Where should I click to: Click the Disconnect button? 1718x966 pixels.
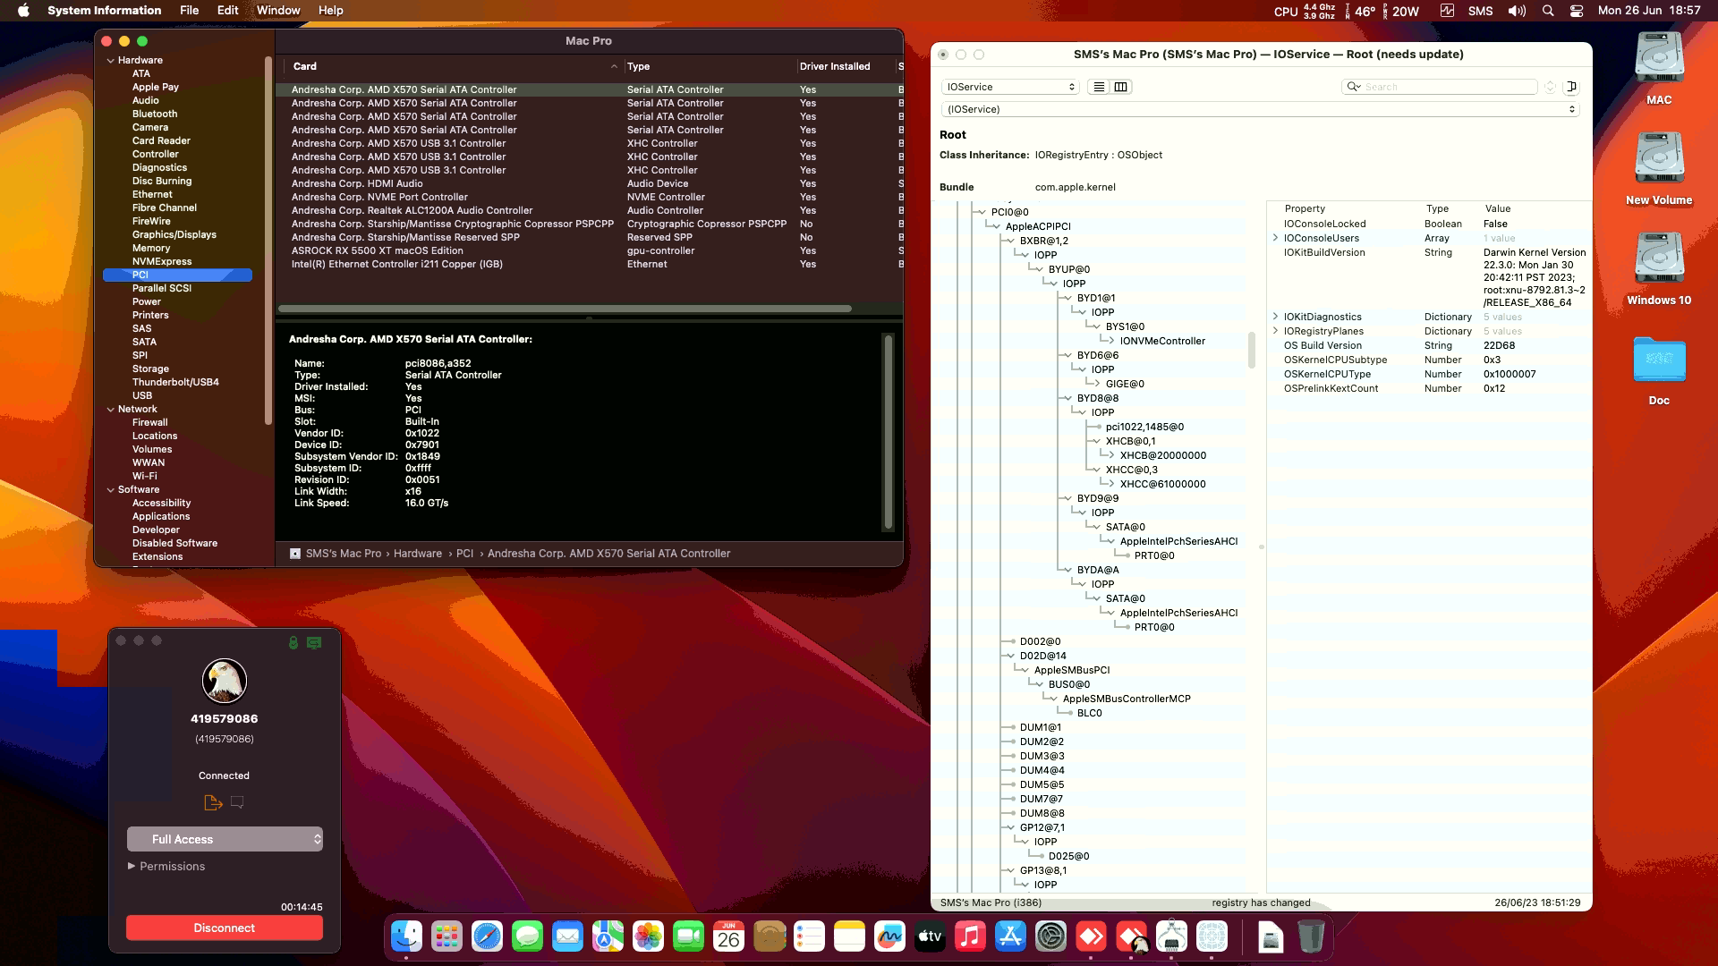(x=225, y=928)
